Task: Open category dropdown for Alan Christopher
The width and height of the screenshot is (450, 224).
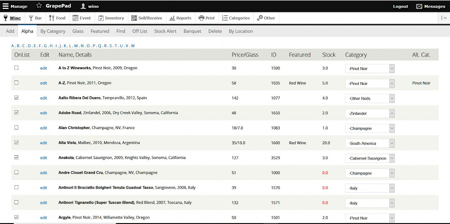Action: click(370, 128)
